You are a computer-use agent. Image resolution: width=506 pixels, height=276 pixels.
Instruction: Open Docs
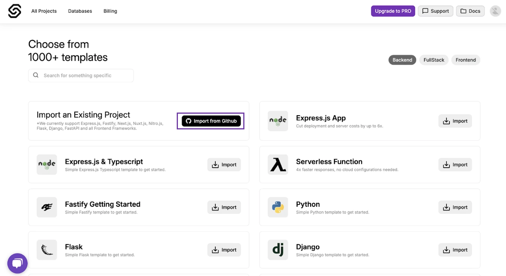[470, 11]
